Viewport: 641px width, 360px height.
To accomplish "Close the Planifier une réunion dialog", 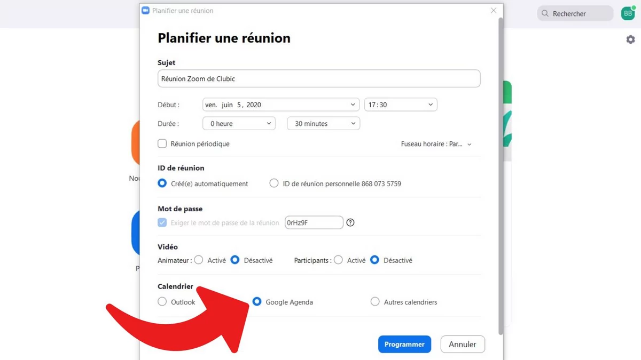I will tap(494, 11).
